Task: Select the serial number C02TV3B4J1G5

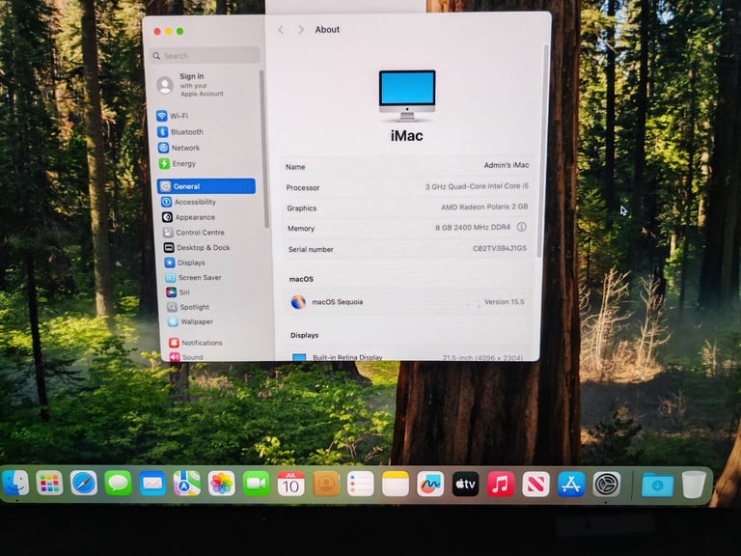Action: click(x=500, y=248)
